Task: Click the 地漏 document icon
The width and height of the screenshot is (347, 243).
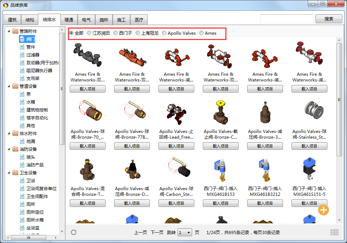Action: click(x=22, y=141)
